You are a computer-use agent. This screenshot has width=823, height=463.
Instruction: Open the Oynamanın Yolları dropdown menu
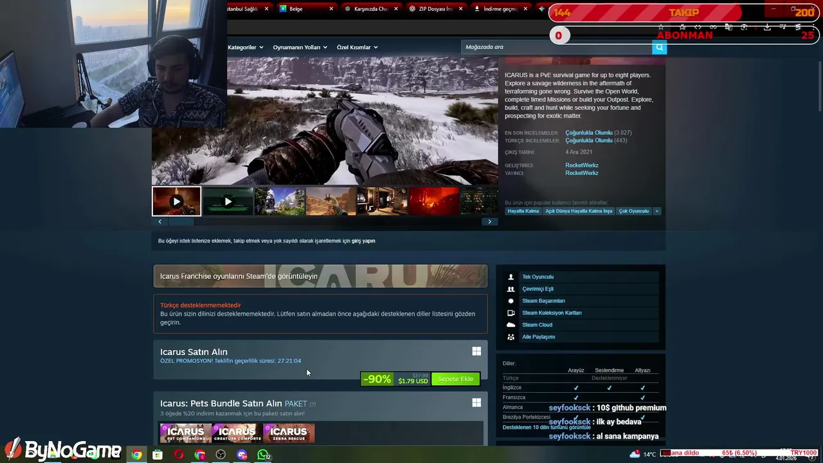coord(300,47)
